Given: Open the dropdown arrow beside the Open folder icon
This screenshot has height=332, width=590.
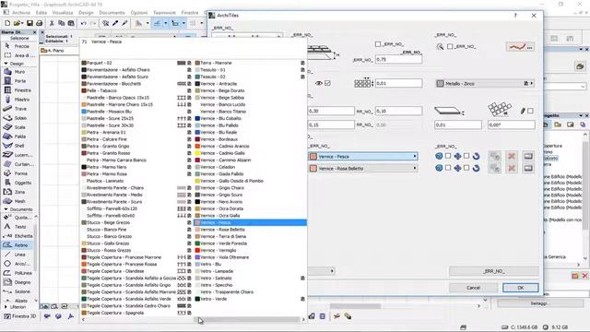Looking at the screenshot, I should 23,23.
